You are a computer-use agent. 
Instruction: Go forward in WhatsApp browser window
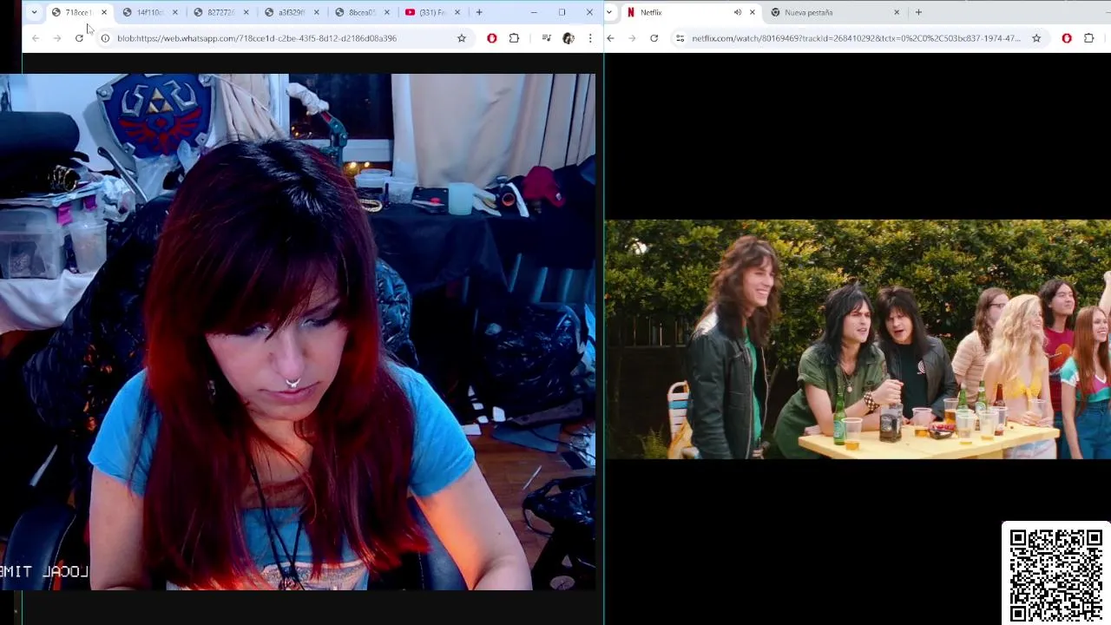coord(57,38)
